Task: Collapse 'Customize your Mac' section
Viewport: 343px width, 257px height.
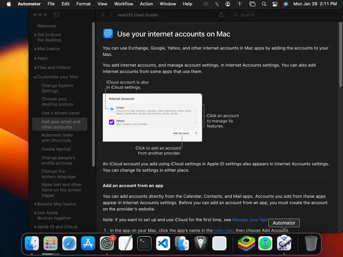Action: [x=35, y=77]
